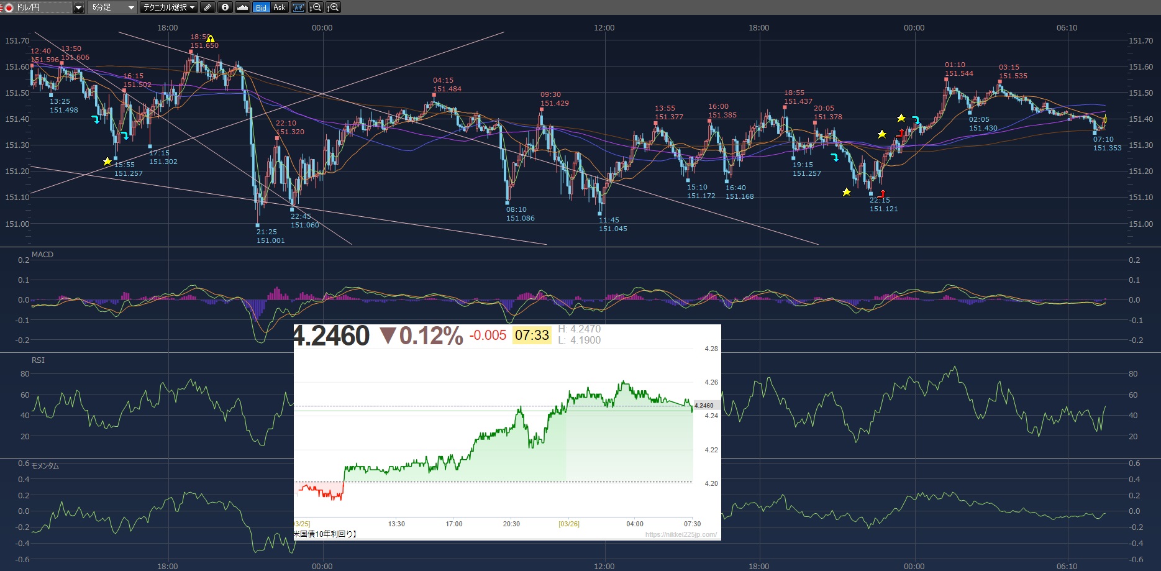This screenshot has height=571, width=1161.
Task: Open the nikkei225jp.com link
Action: coord(681,534)
